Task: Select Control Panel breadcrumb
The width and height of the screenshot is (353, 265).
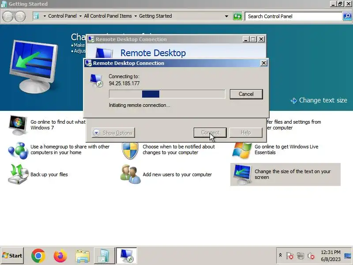Action: coord(62,16)
